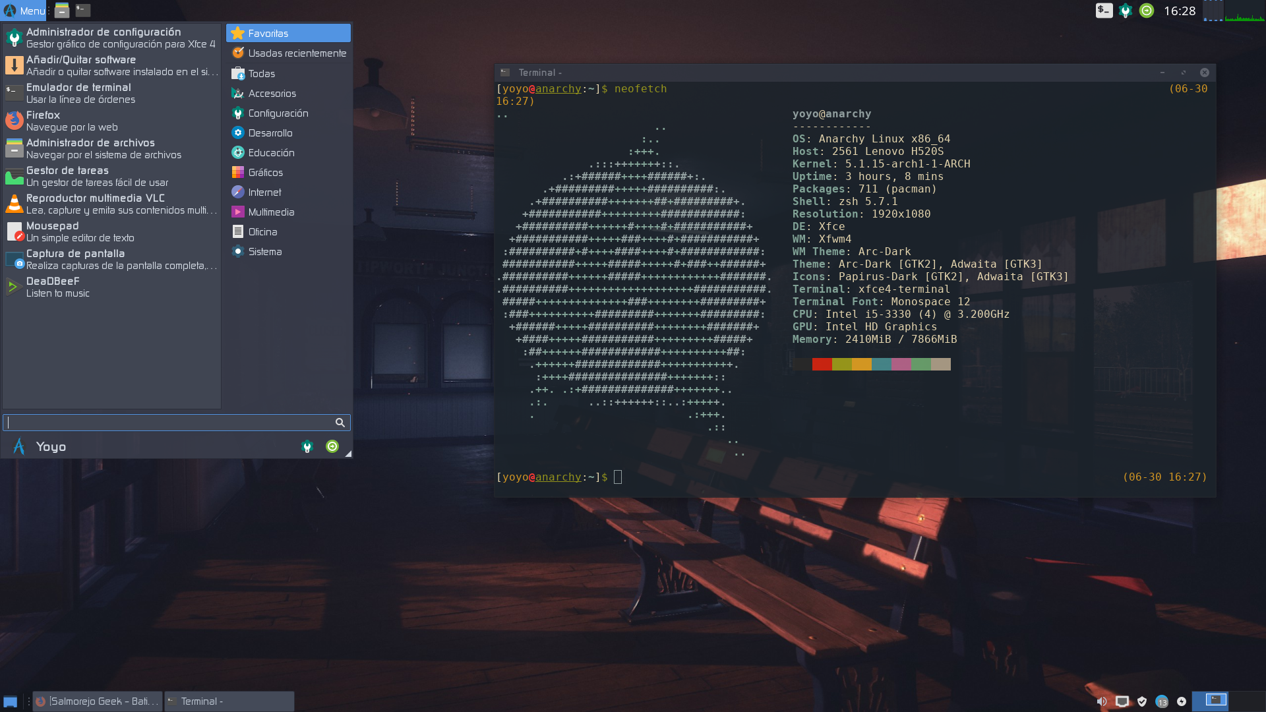Open Usadas recientemente category
1266x712 pixels.
pyautogui.click(x=297, y=53)
